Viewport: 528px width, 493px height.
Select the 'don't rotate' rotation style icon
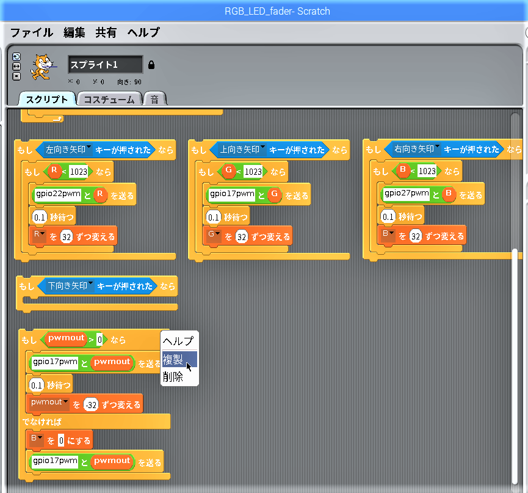tap(16, 76)
